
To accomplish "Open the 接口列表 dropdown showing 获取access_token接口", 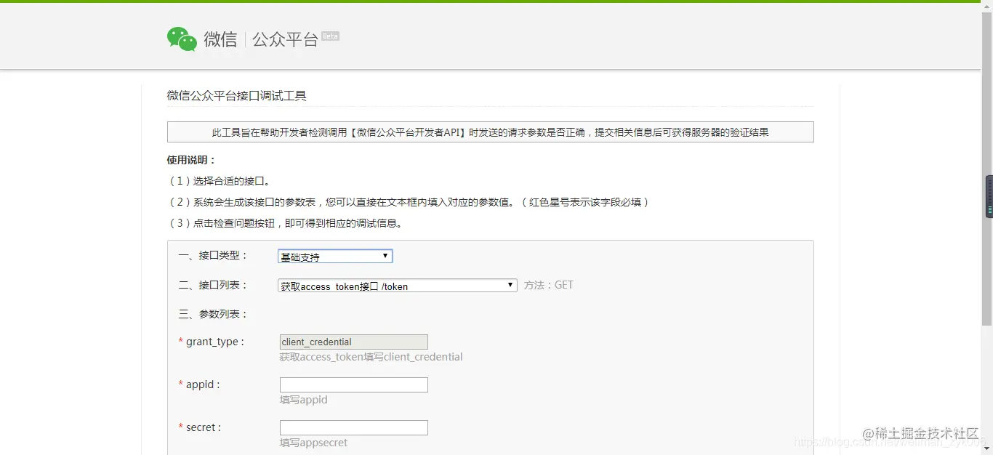I will (x=398, y=286).
